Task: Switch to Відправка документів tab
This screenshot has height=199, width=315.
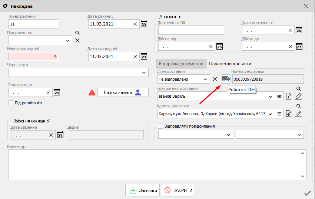Action: 180,63
